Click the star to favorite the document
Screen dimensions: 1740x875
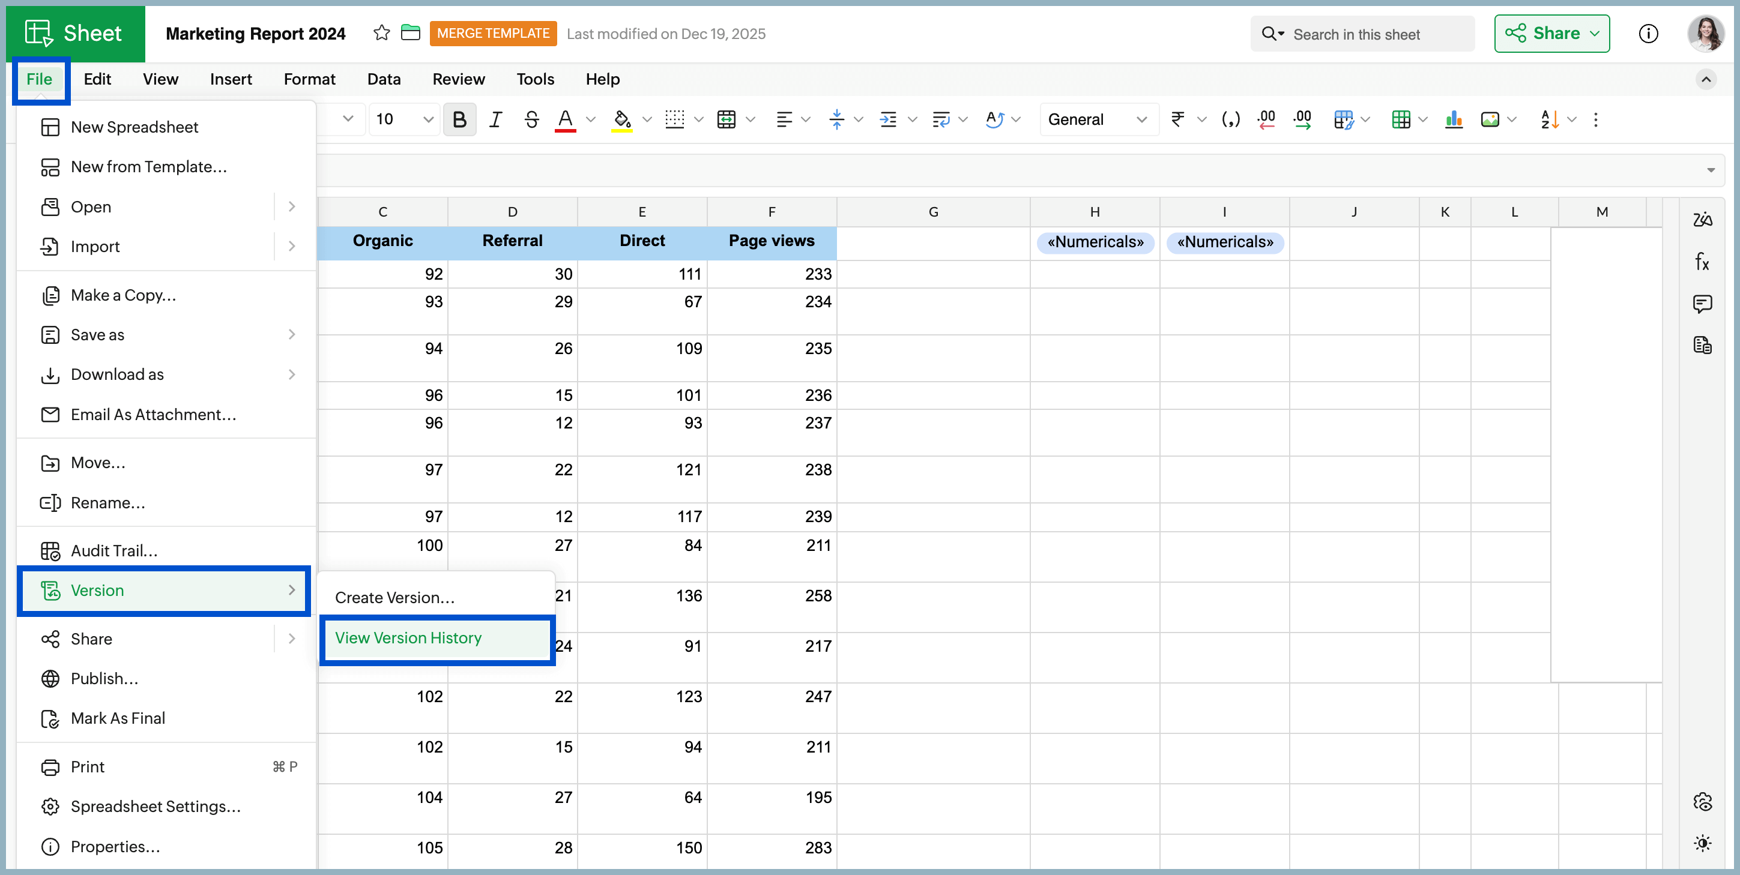(x=382, y=33)
